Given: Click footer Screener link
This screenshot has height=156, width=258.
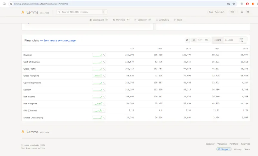Looking at the screenshot, I should tap(210, 144).
